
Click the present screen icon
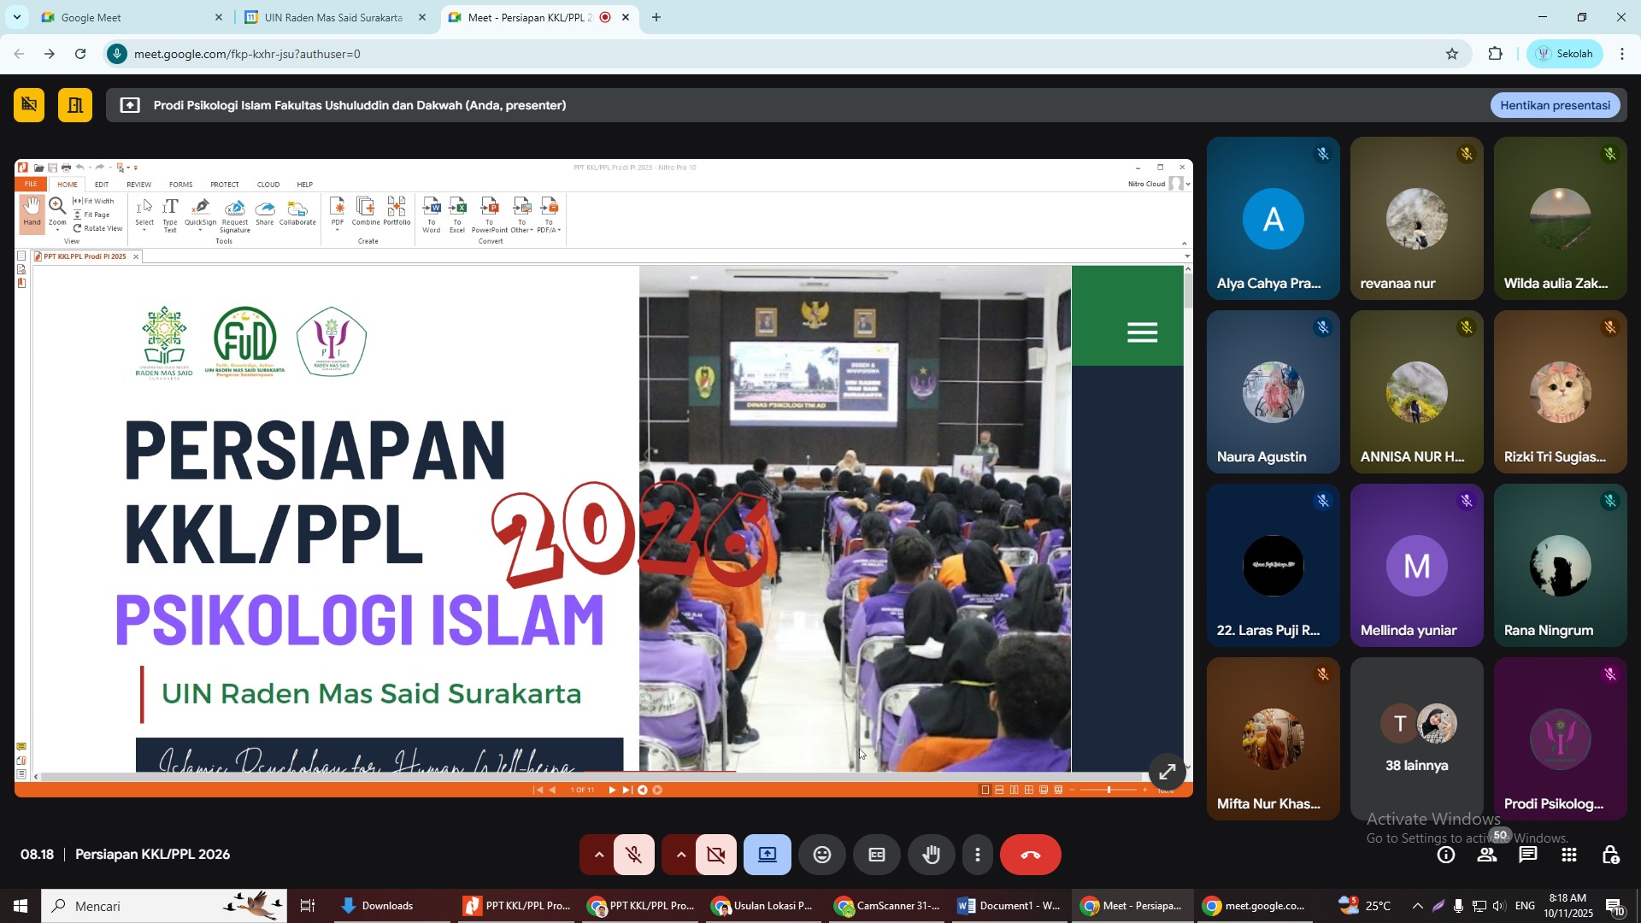(x=767, y=855)
